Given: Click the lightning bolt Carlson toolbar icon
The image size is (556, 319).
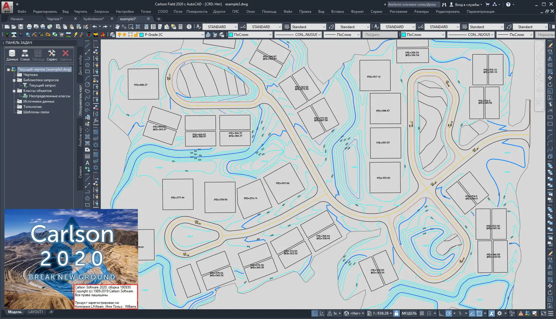Looking at the screenshot, I should click(76, 35).
